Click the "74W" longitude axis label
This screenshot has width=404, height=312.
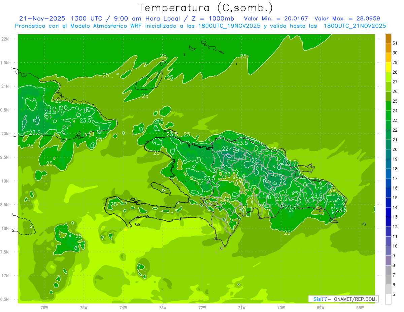(x=123, y=307)
